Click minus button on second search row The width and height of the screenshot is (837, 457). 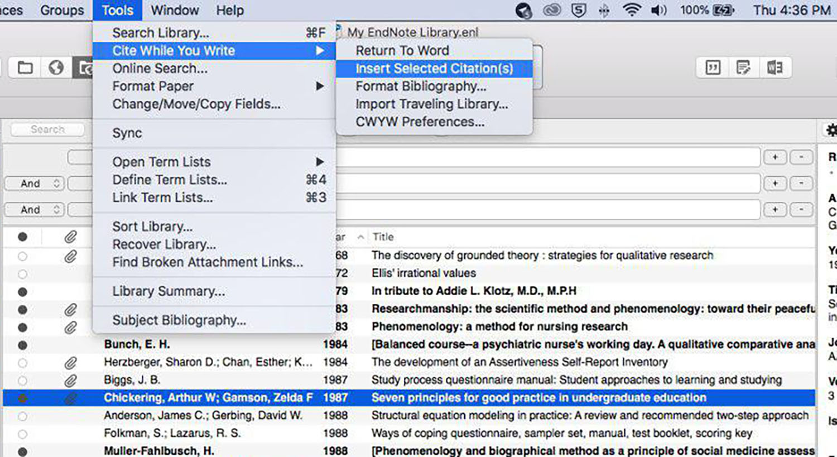(801, 184)
